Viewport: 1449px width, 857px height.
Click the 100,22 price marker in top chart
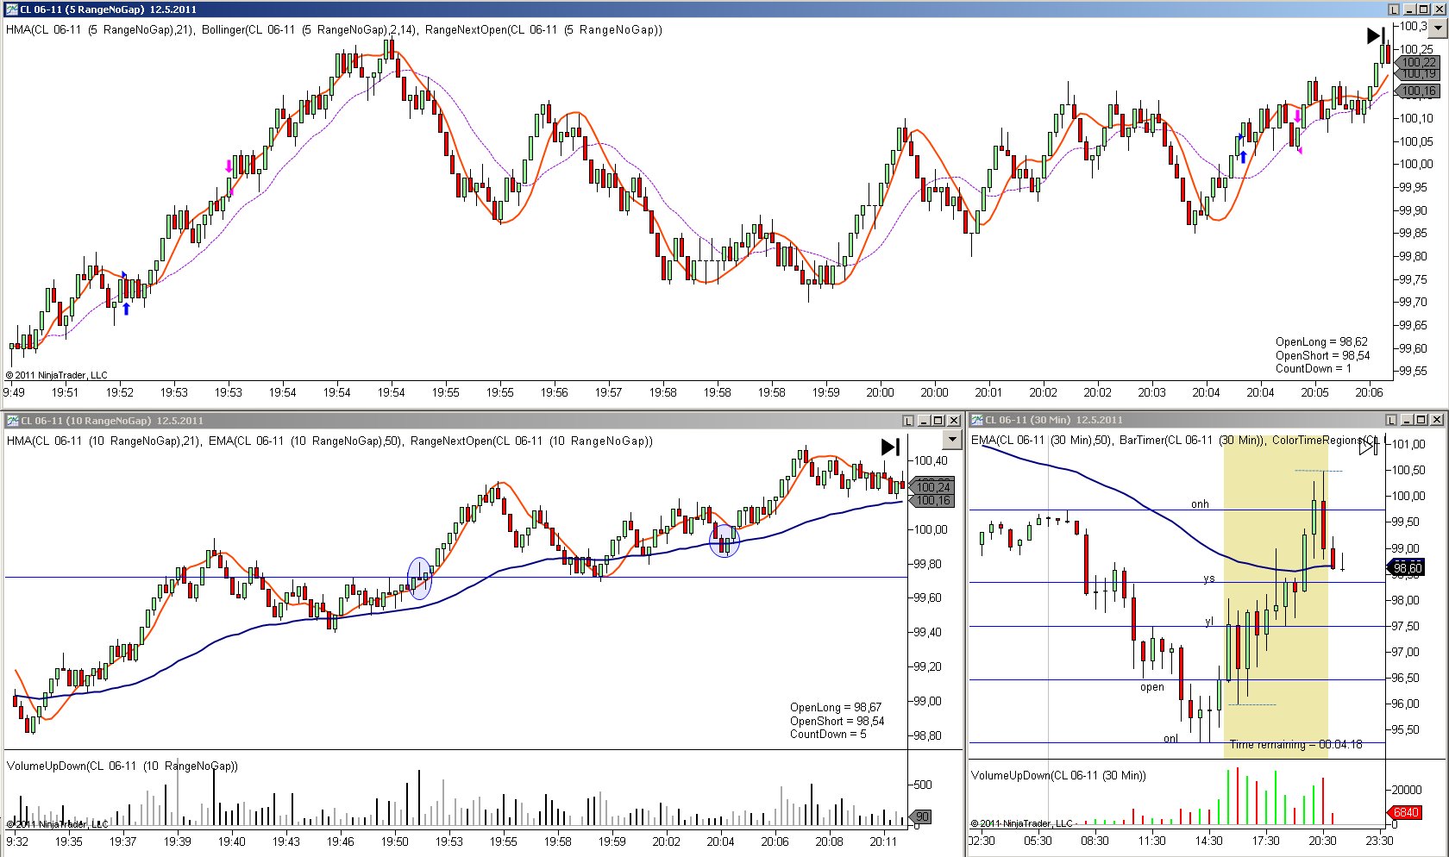pos(1417,62)
